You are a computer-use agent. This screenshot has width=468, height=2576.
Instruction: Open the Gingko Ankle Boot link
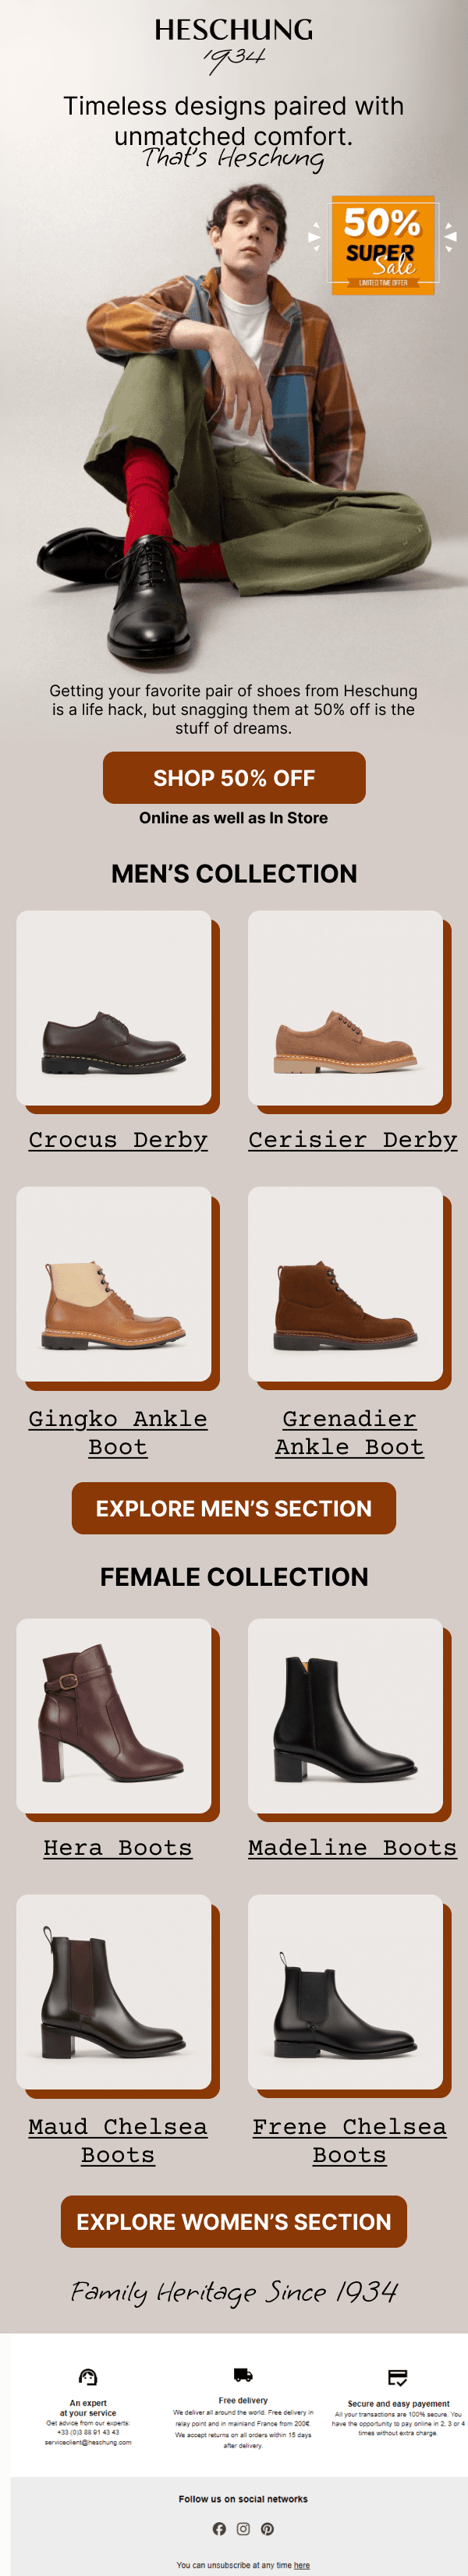118,1432
